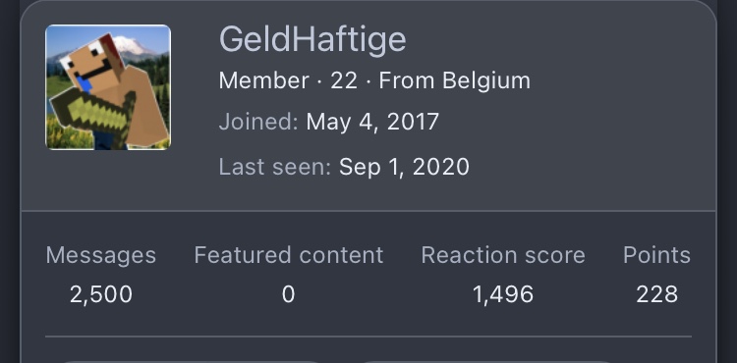
Task: Click the Sep 1, 2020 date
Action: [x=404, y=167]
